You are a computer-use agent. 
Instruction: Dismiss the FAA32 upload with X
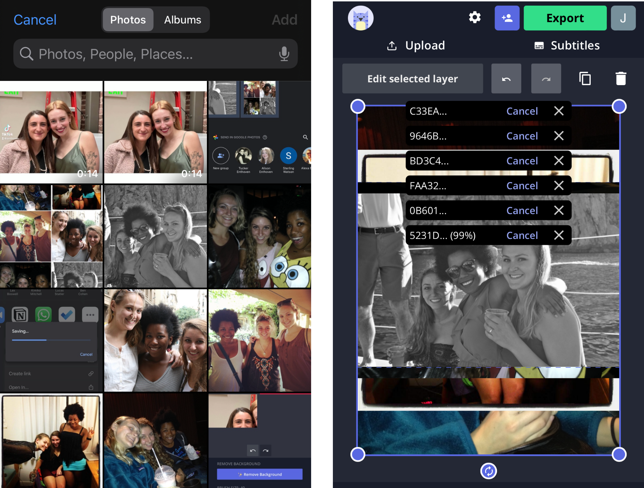point(559,186)
